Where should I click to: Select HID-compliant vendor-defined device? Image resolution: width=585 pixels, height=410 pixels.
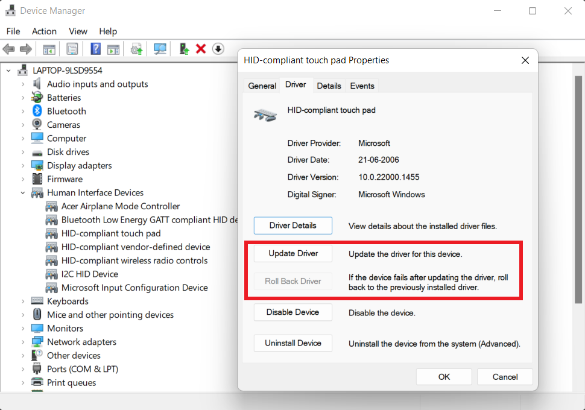[136, 247]
